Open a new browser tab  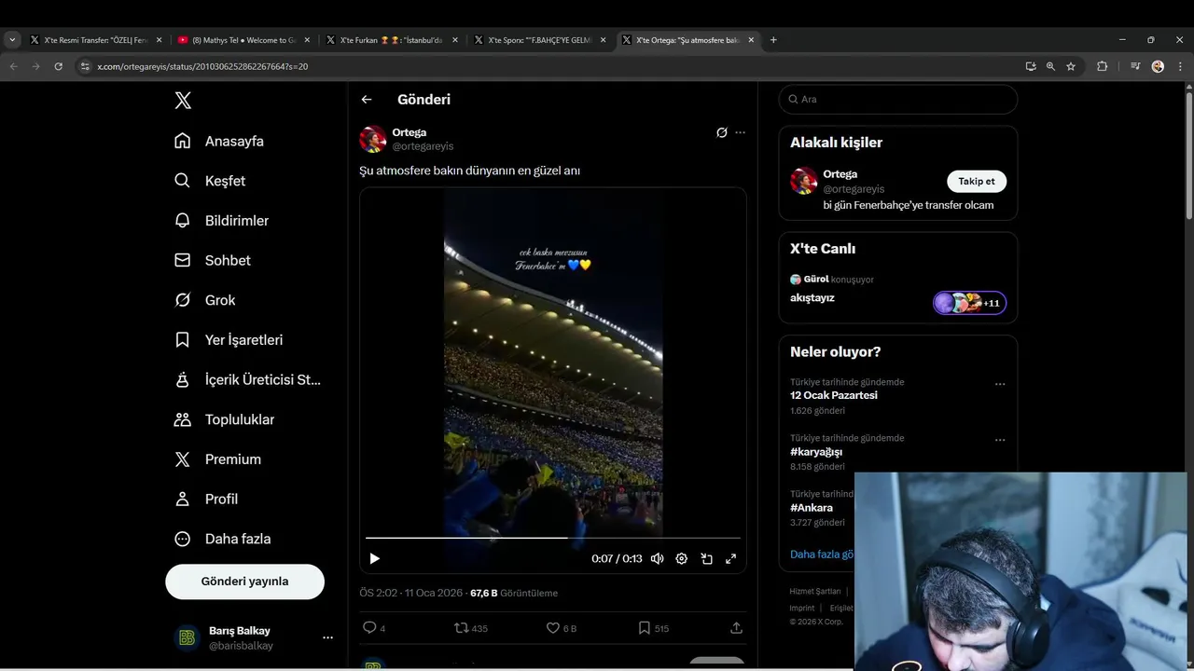773,40
